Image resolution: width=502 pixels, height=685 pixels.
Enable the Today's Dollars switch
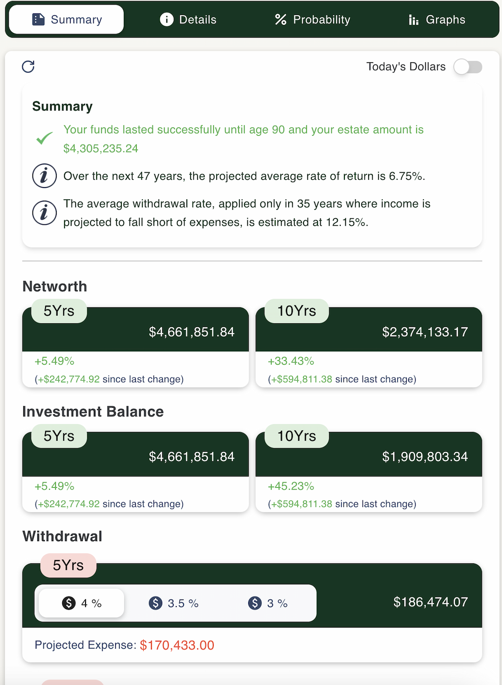[468, 67]
